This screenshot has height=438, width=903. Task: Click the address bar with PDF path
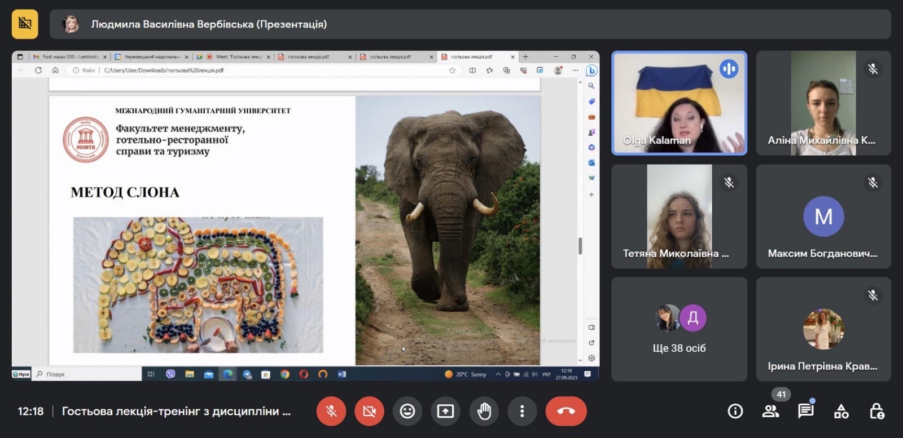pyautogui.click(x=262, y=70)
